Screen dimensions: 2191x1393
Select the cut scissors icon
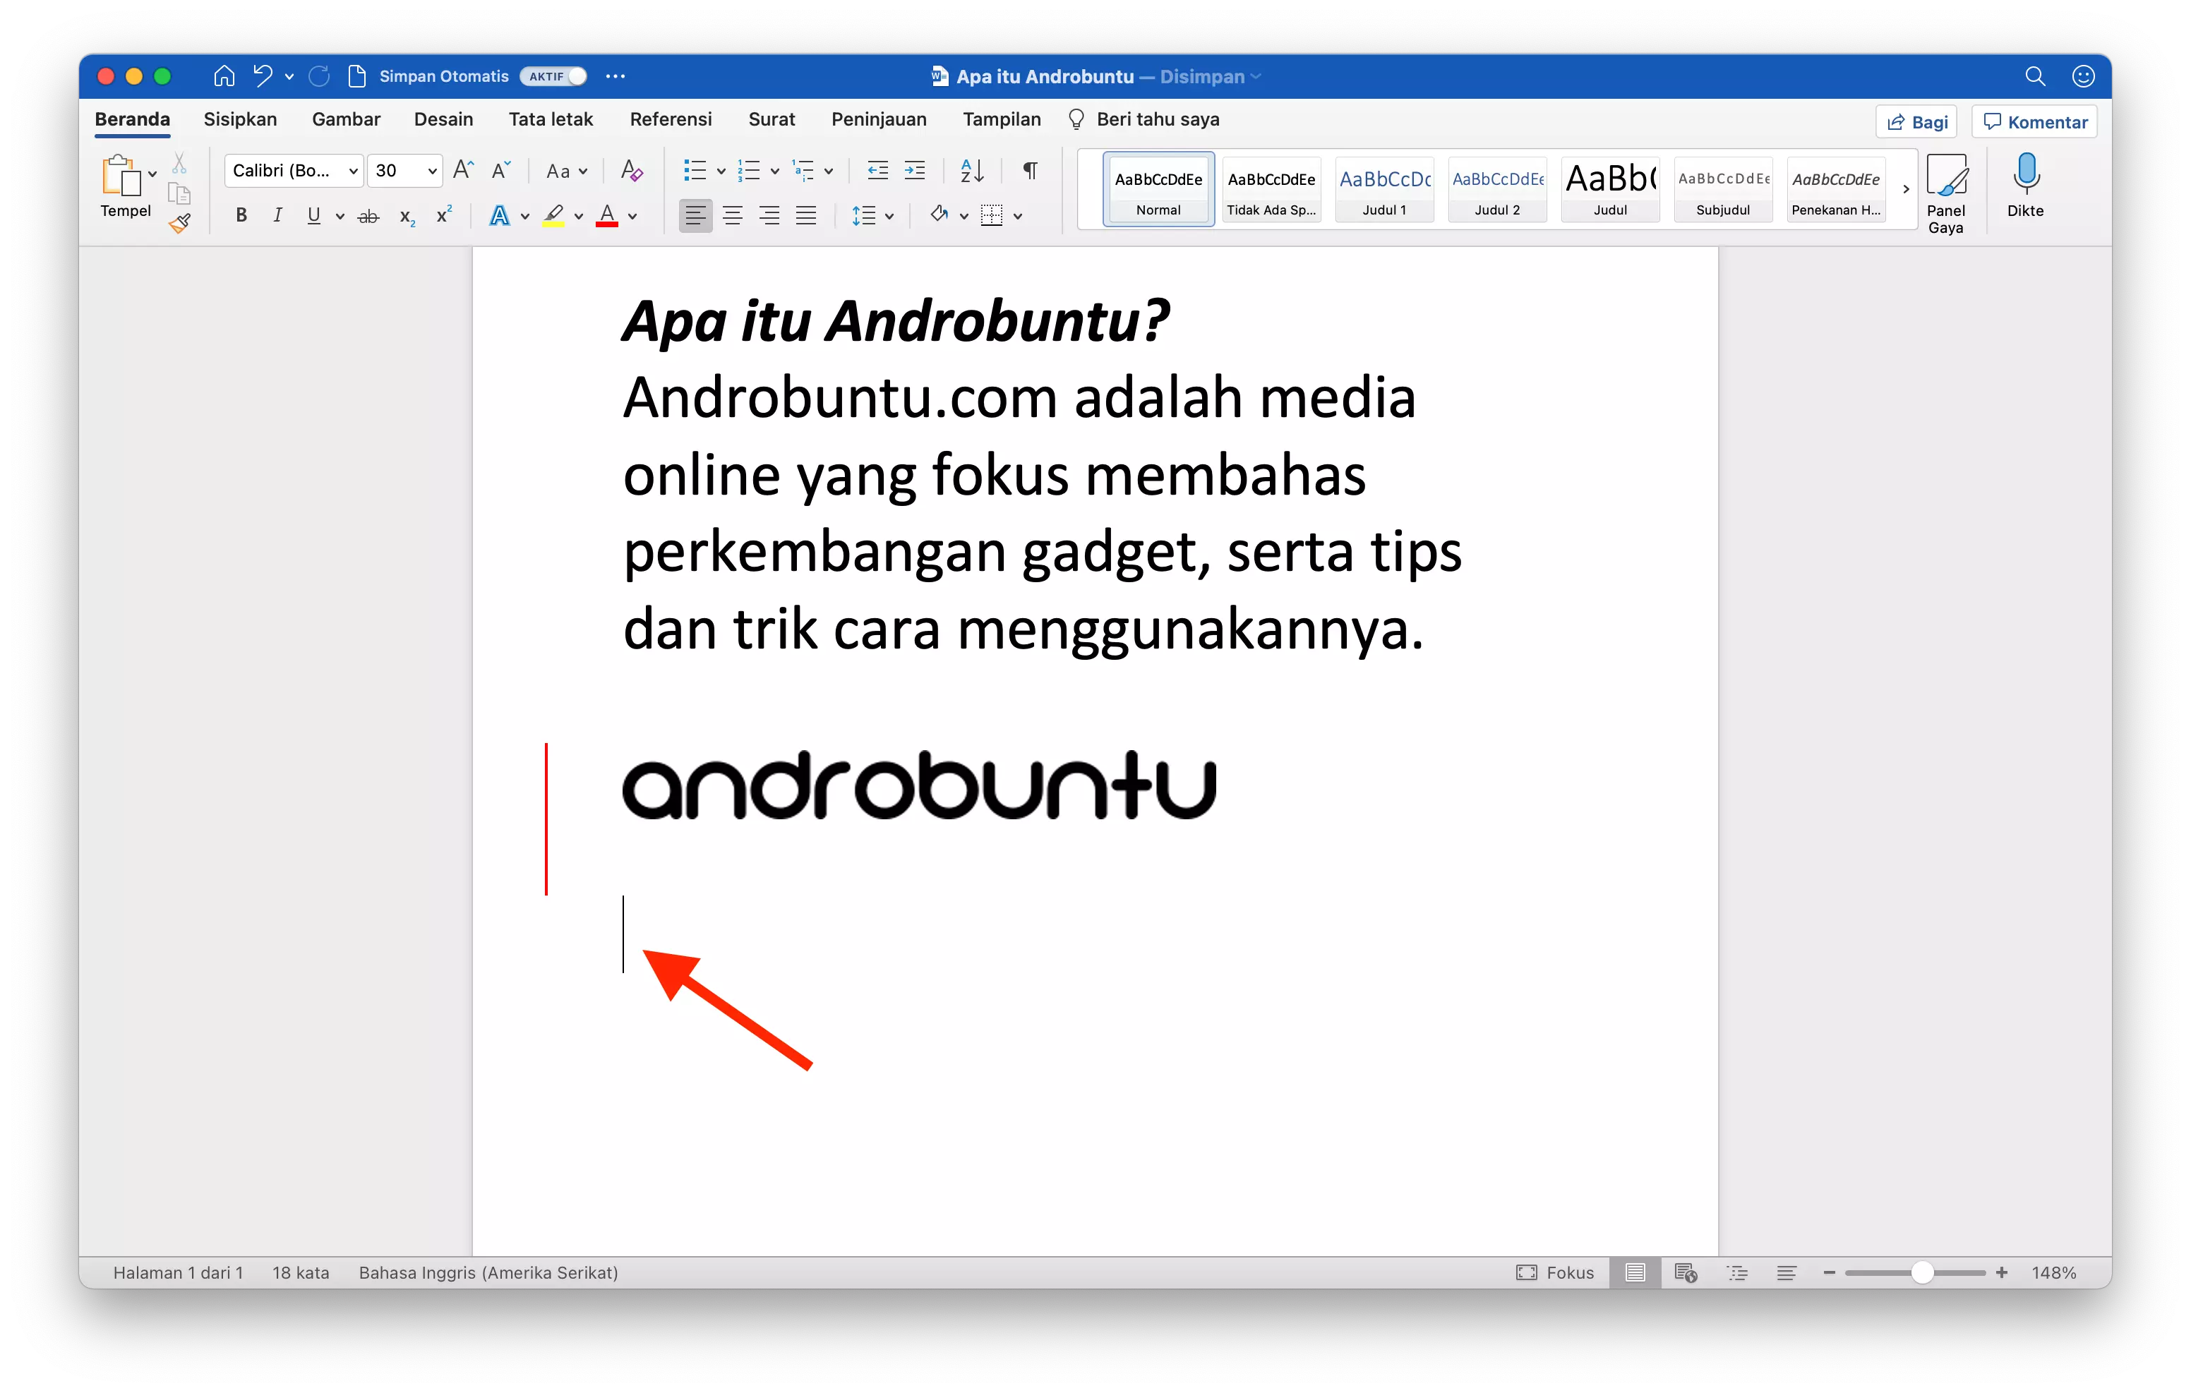point(179,163)
